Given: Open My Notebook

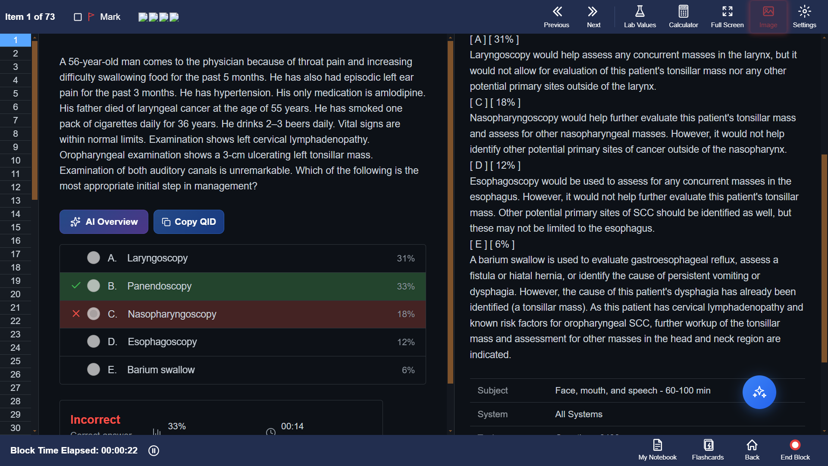Looking at the screenshot, I should (x=657, y=450).
